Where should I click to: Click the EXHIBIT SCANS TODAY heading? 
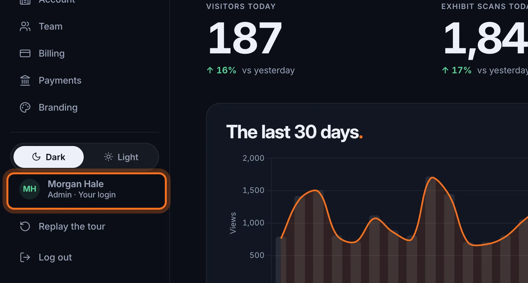[485, 6]
